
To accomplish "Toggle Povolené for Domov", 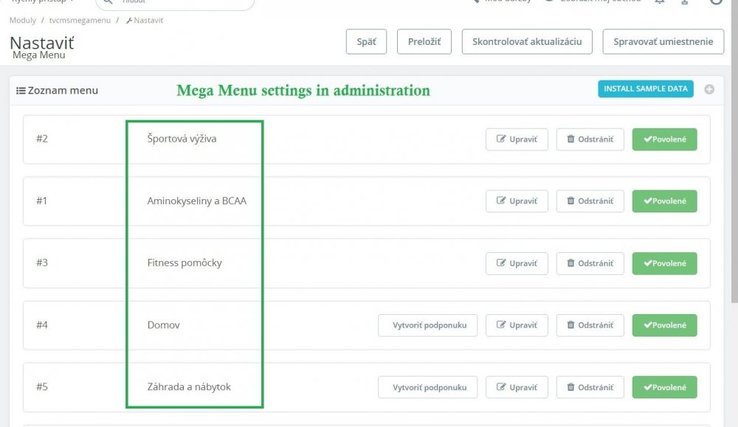I will [x=664, y=324].
